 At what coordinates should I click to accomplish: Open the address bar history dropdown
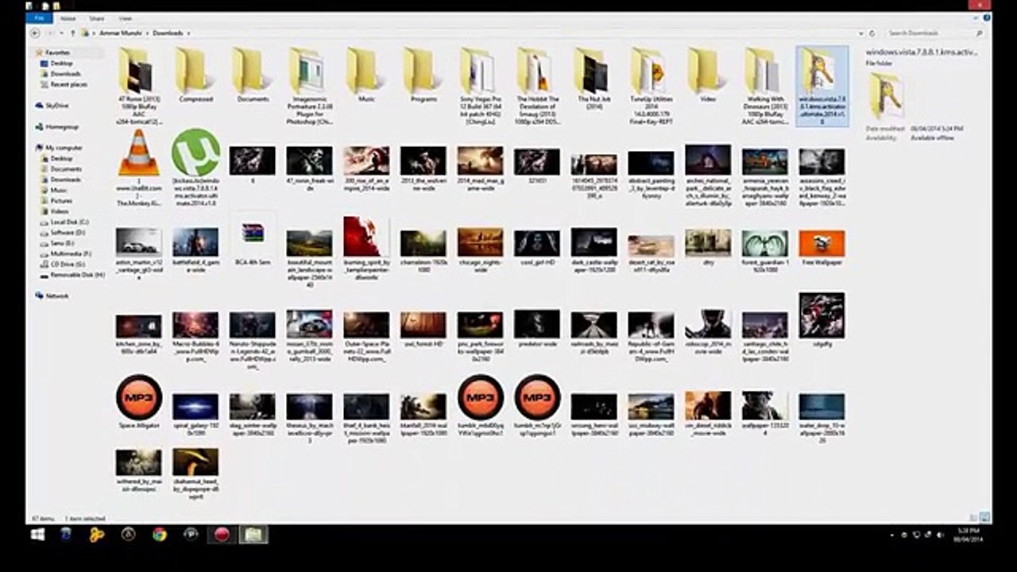860,33
